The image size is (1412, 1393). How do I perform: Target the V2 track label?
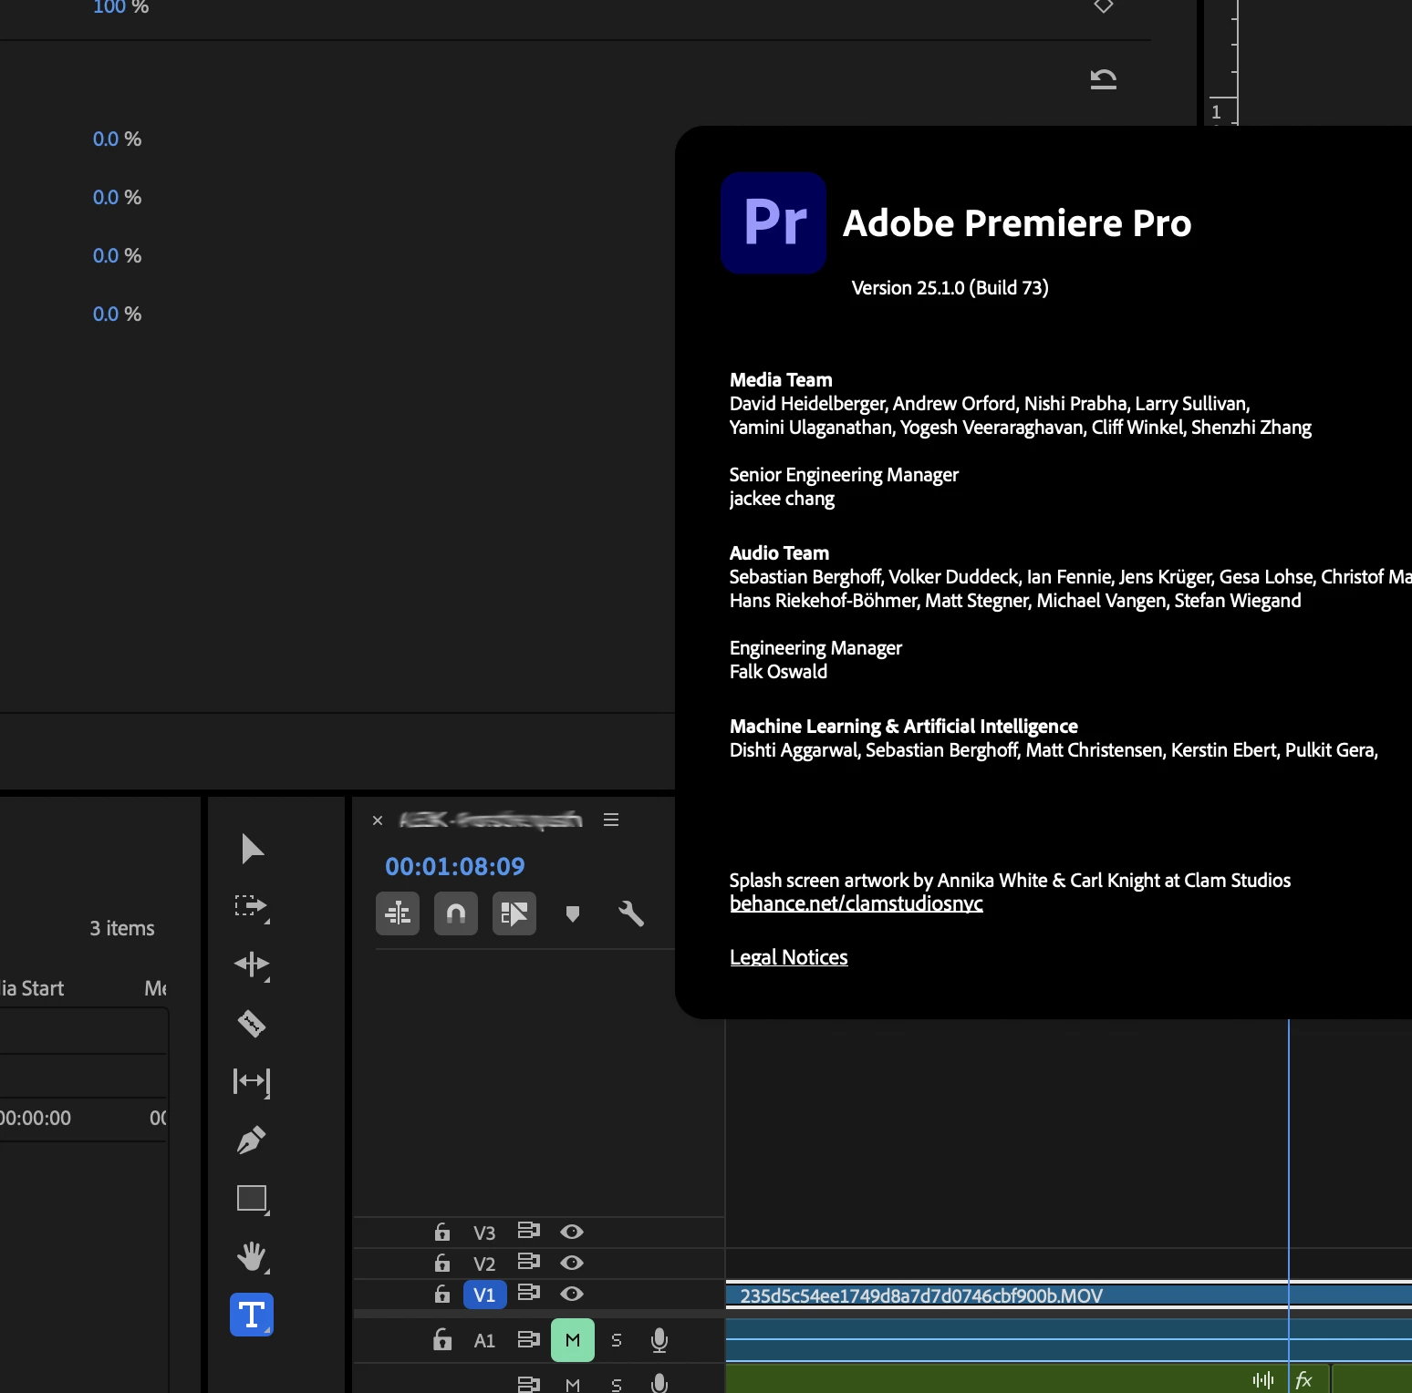[x=484, y=1264]
